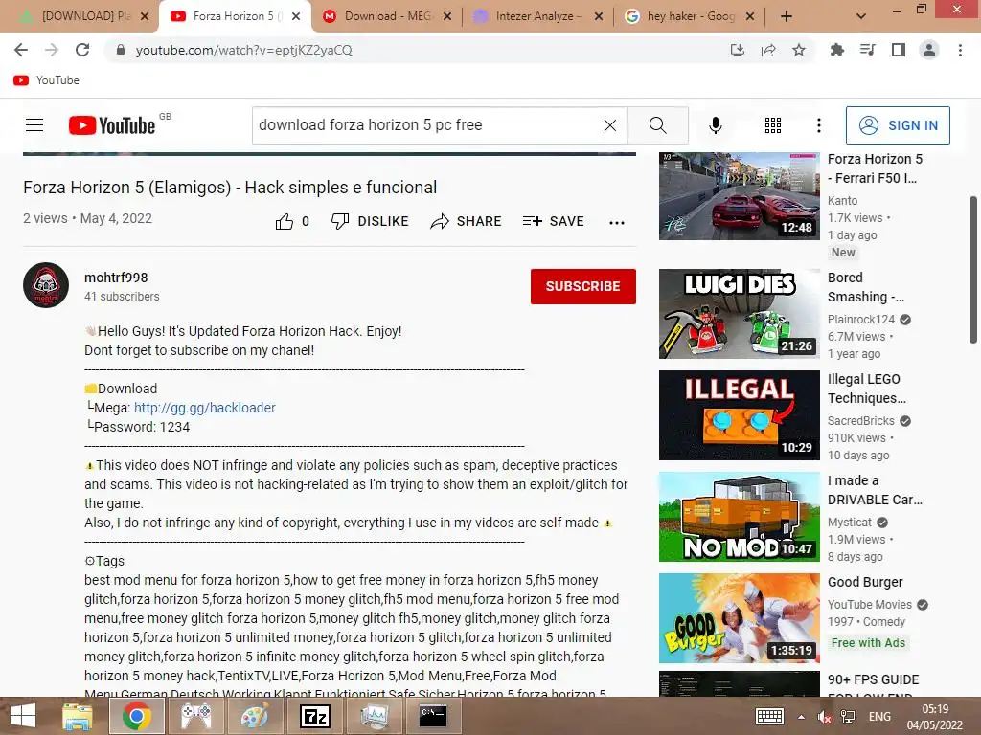Open the YouTube apps grid icon

(773, 125)
